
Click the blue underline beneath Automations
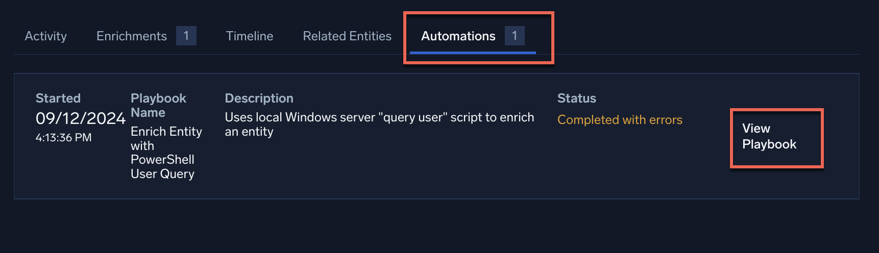click(x=473, y=52)
